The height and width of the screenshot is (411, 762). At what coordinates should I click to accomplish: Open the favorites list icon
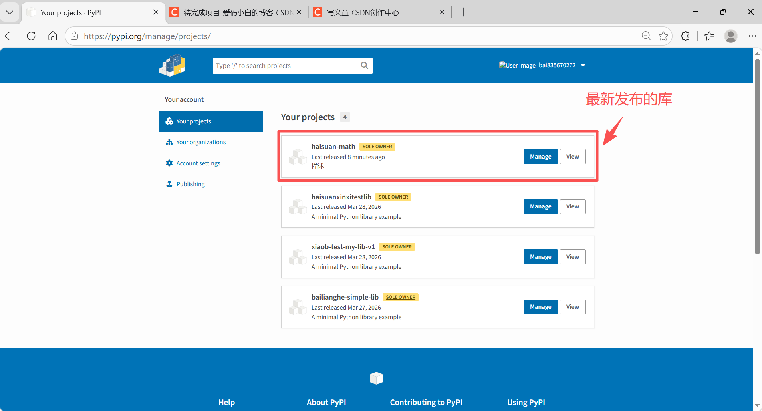[x=710, y=36]
